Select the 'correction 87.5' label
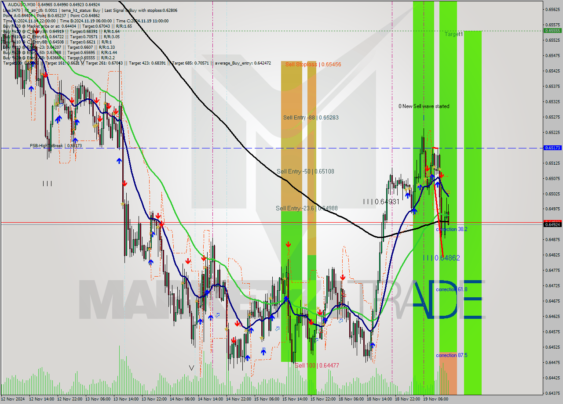 coord(452,355)
